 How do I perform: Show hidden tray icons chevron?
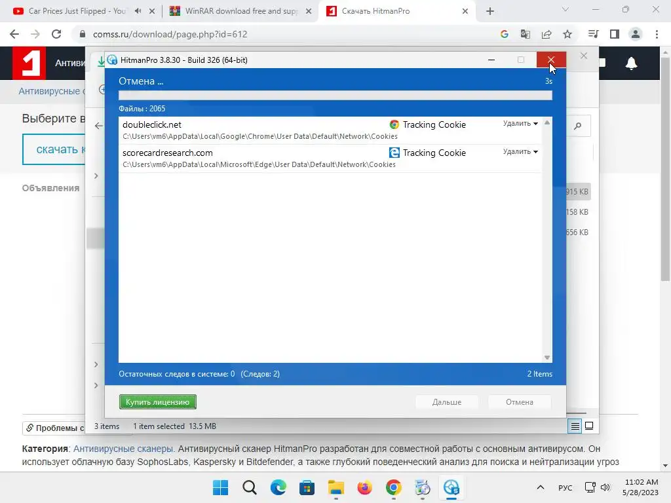pyautogui.click(x=541, y=487)
